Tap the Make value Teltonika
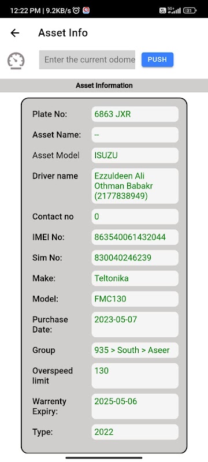The height and width of the screenshot is (462, 208). pos(135,278)
